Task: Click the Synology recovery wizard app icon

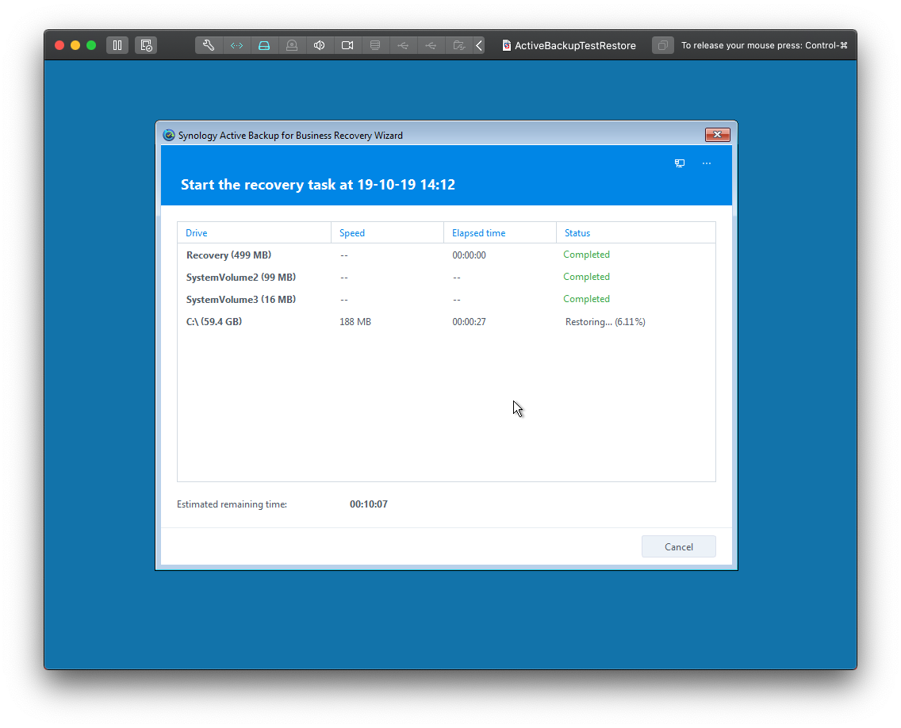Action: coord(169,135)
